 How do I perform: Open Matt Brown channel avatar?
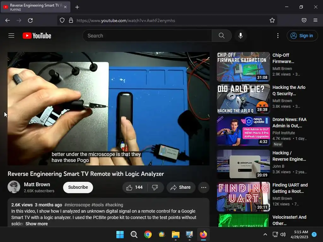click(14, 187)
